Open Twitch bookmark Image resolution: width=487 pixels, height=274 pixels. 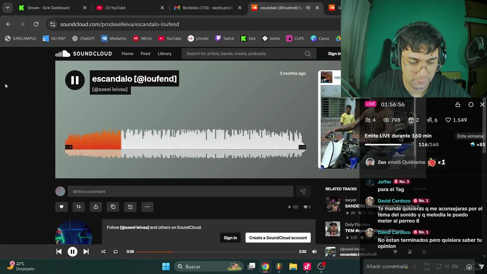coord(224,38)
